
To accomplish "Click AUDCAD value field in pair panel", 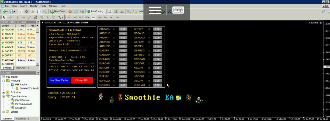I will [123, 29].
